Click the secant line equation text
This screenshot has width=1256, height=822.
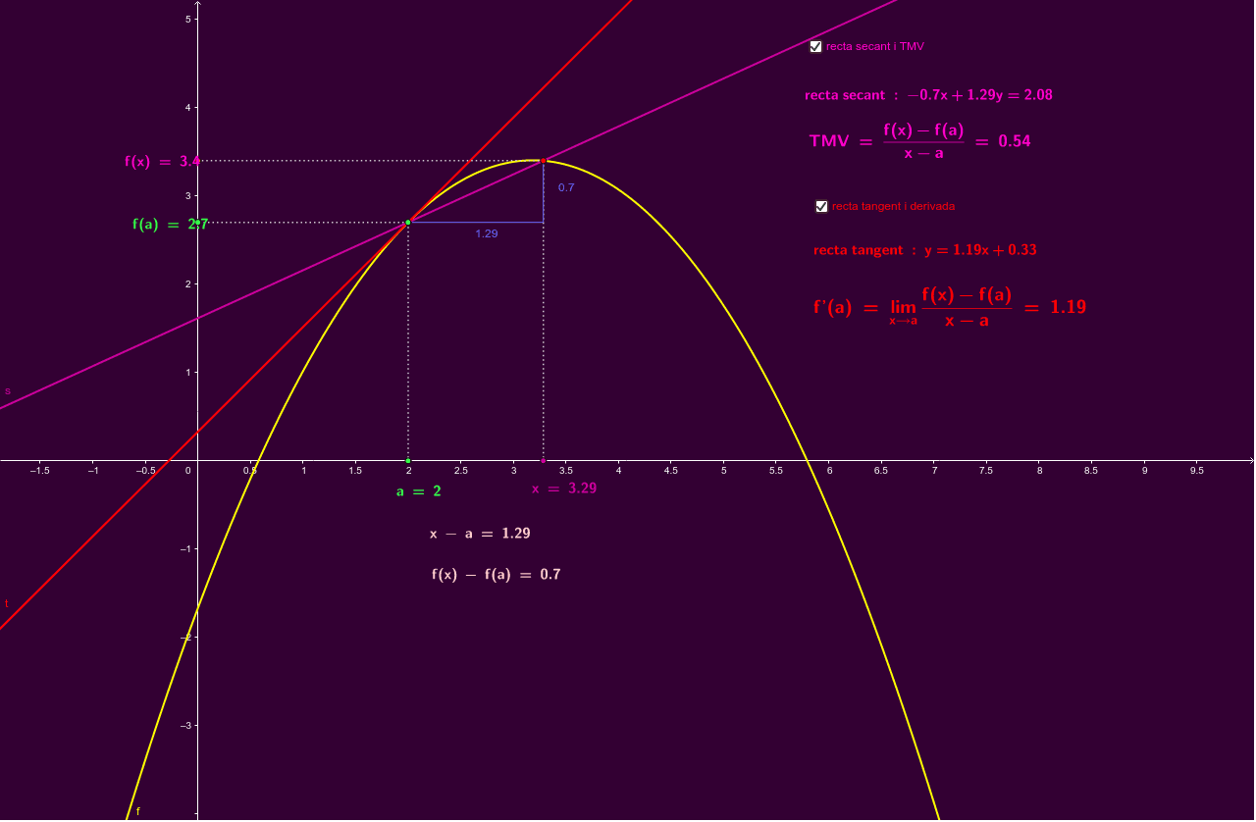[x=929, y=95]
